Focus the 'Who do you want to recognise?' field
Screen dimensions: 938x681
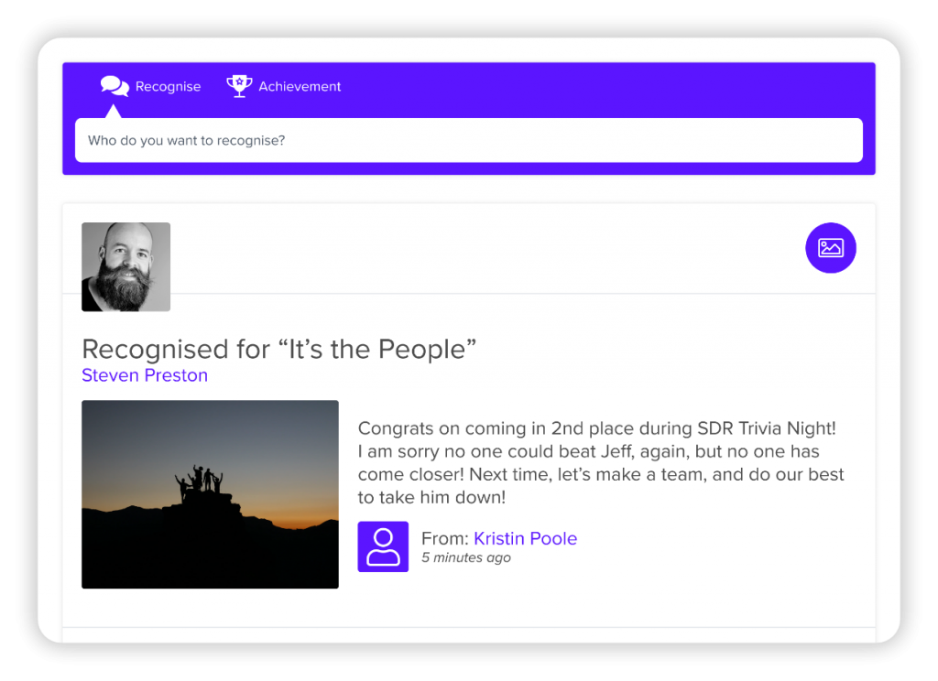[x=468, y=140]
